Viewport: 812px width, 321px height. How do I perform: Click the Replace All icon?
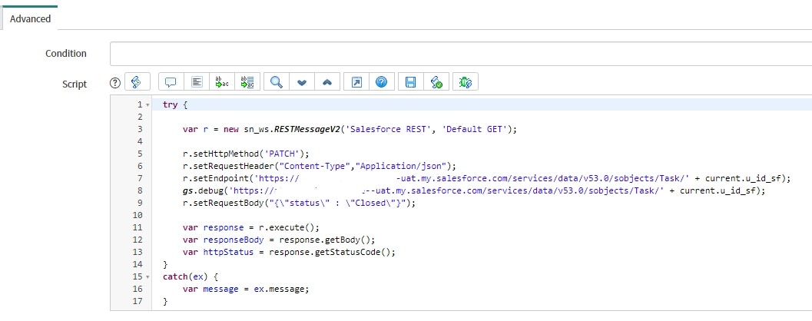tap(247, 83)
